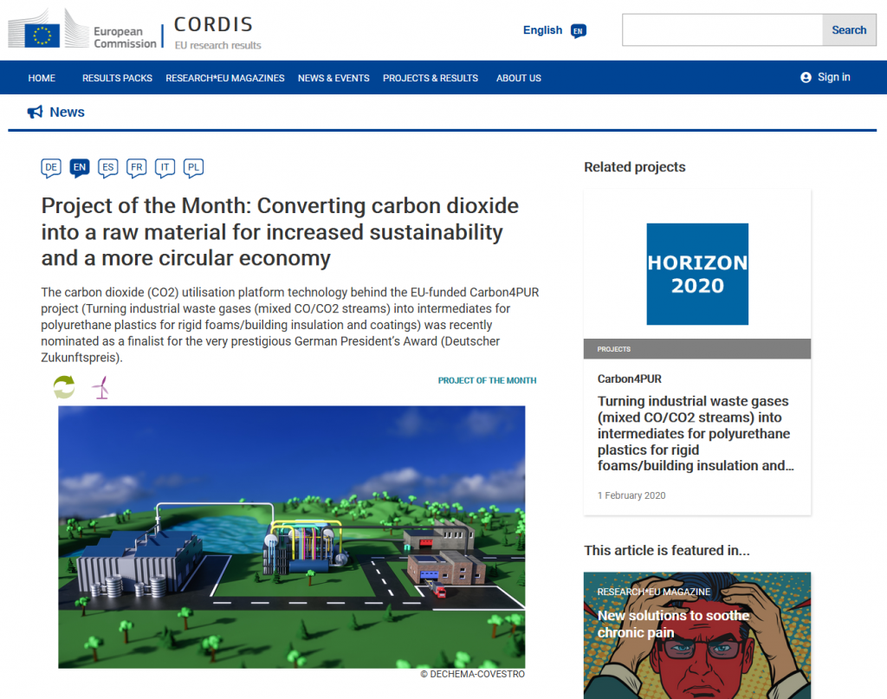Click the megaphone News icon
The image size is (887, 699).
click(x=35, y=112)
